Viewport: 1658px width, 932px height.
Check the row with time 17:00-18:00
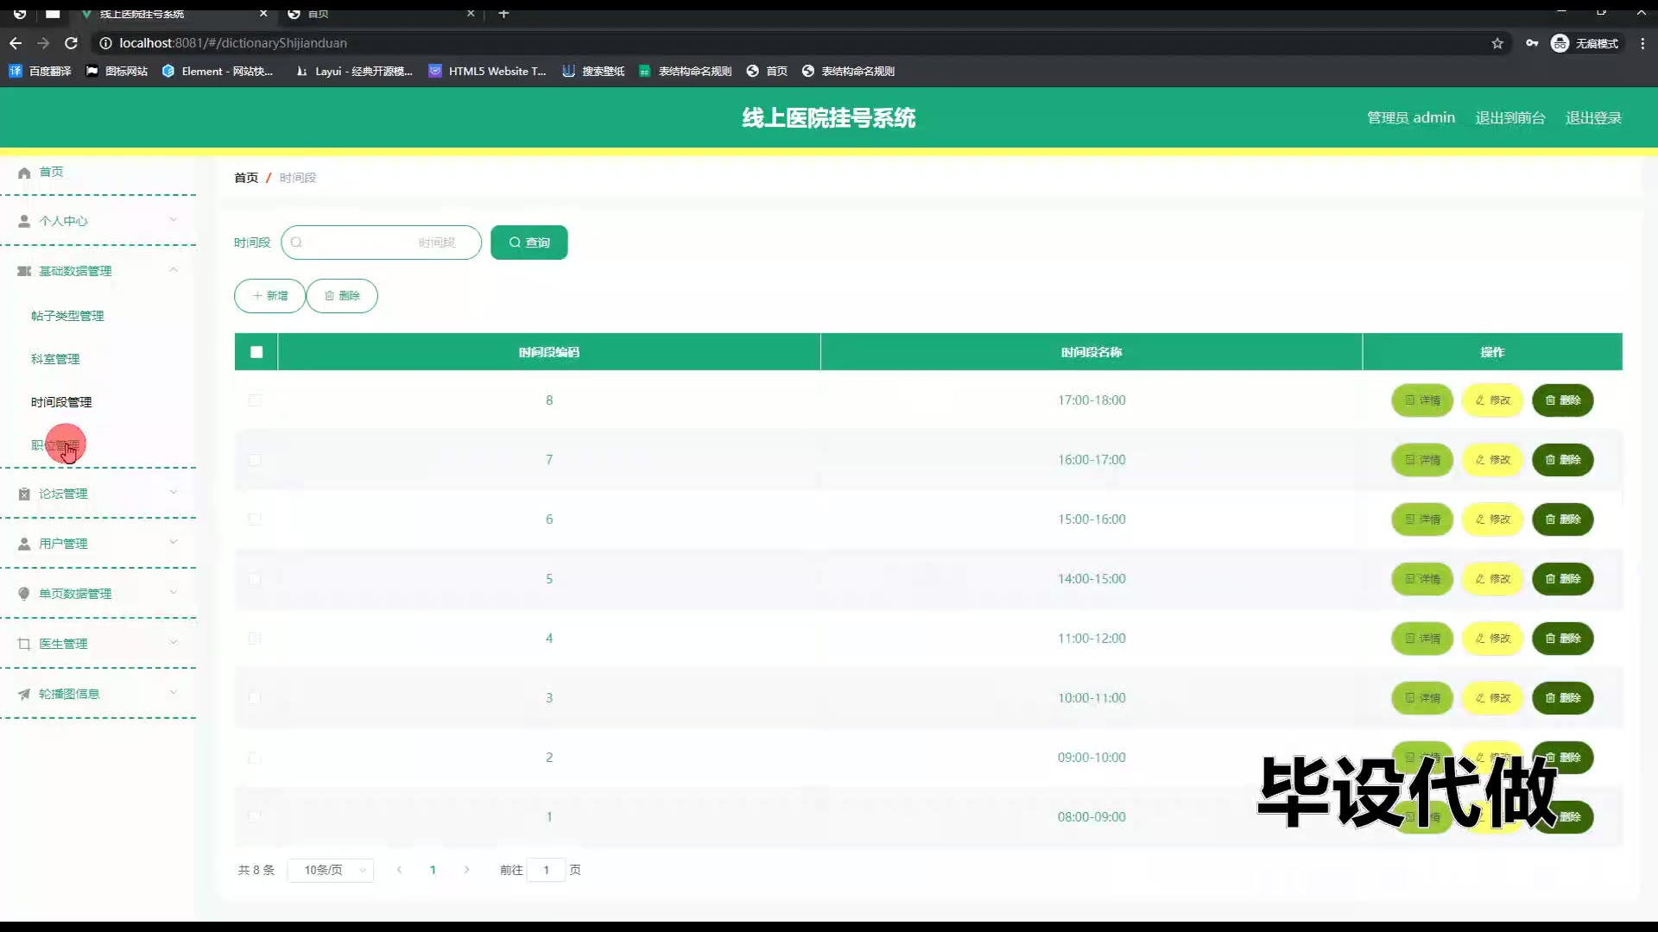255,400
